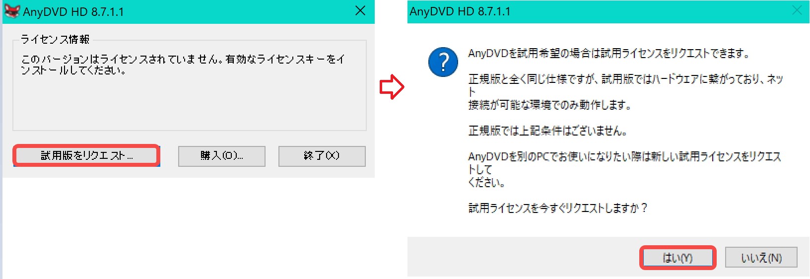Confirm trial request with はい(Y)
The width and height of the screenshot is (810, 279).
(x=677, y=258)
